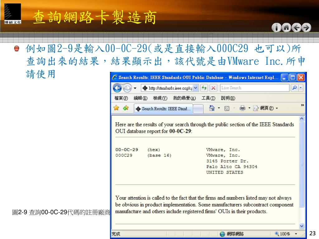This screenshot has width=319, height=239.
Task: Click the scrollbar down arrow
Action: pos(302,226)
